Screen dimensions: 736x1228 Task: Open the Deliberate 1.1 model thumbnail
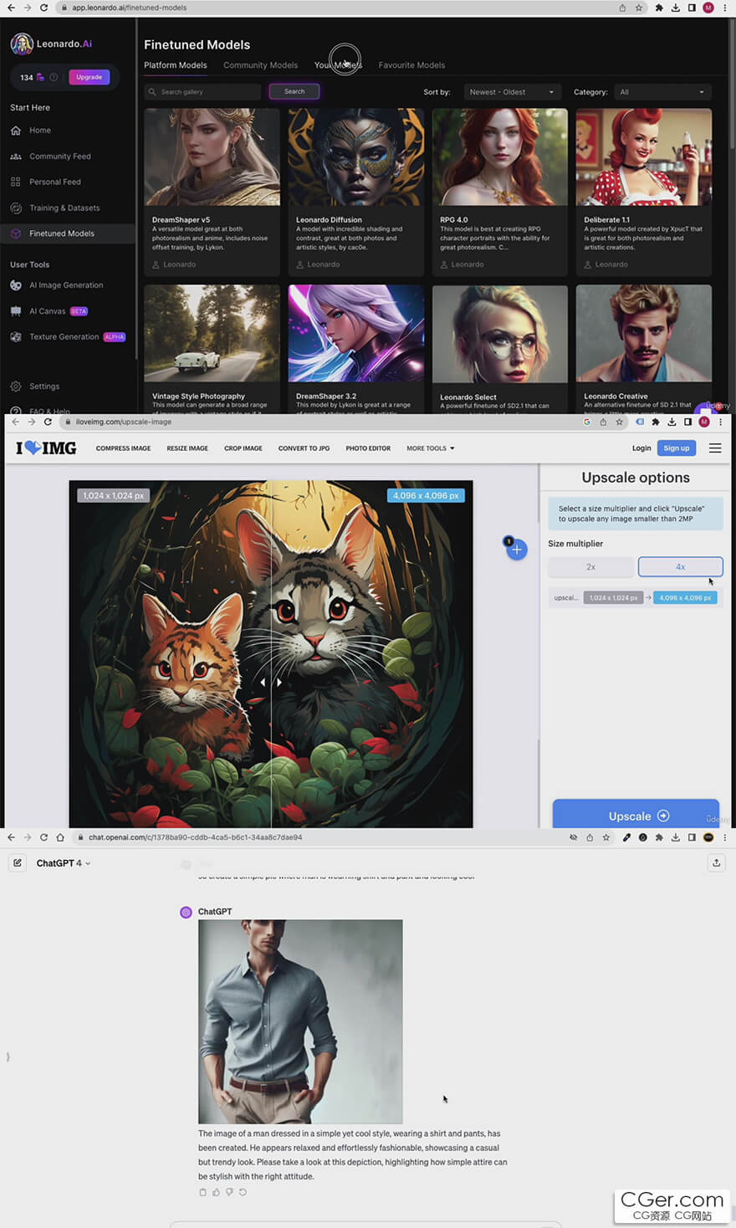coord(643,157)
